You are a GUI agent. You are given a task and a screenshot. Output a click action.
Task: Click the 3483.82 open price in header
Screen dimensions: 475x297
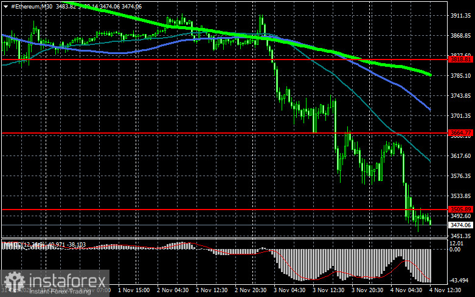[x=66, y=6]
